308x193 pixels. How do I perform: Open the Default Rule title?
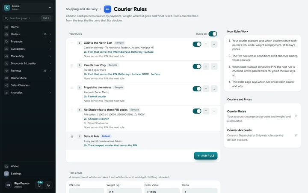[x=92, y=136]
